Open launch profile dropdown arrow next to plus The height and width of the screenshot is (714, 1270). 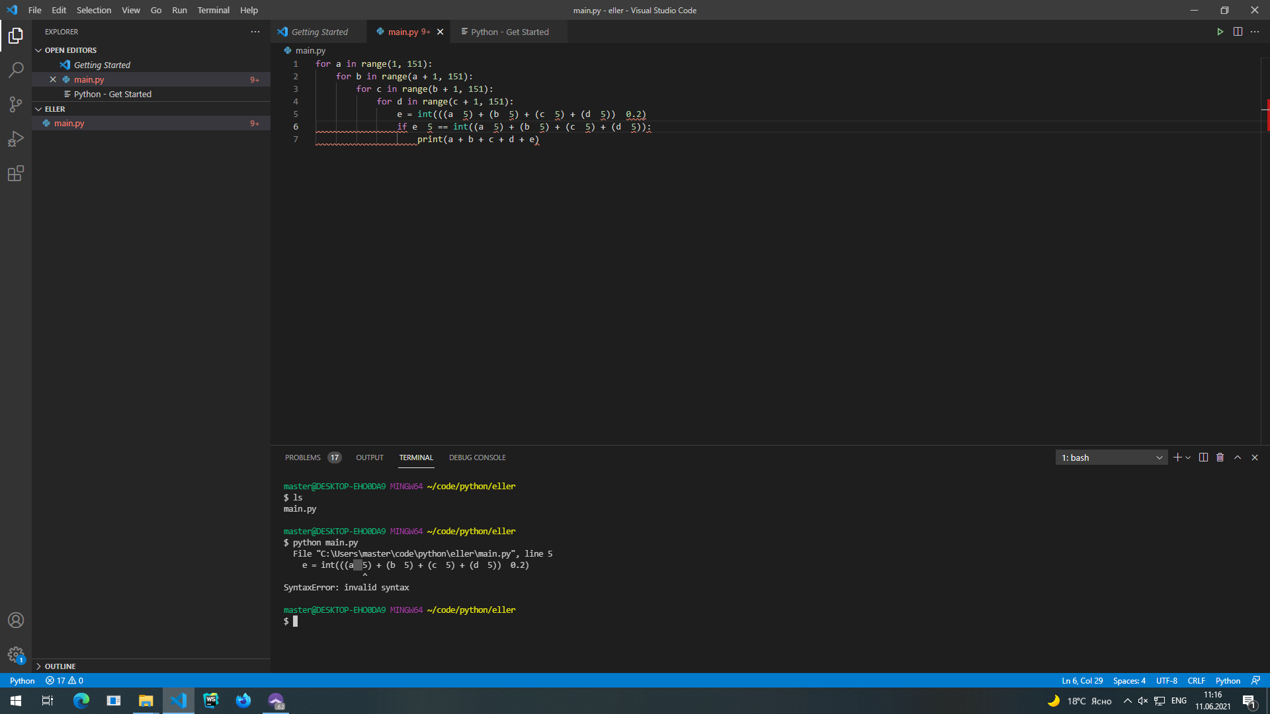1189,457
